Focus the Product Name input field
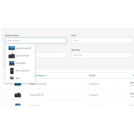 (x=36, y=40)
